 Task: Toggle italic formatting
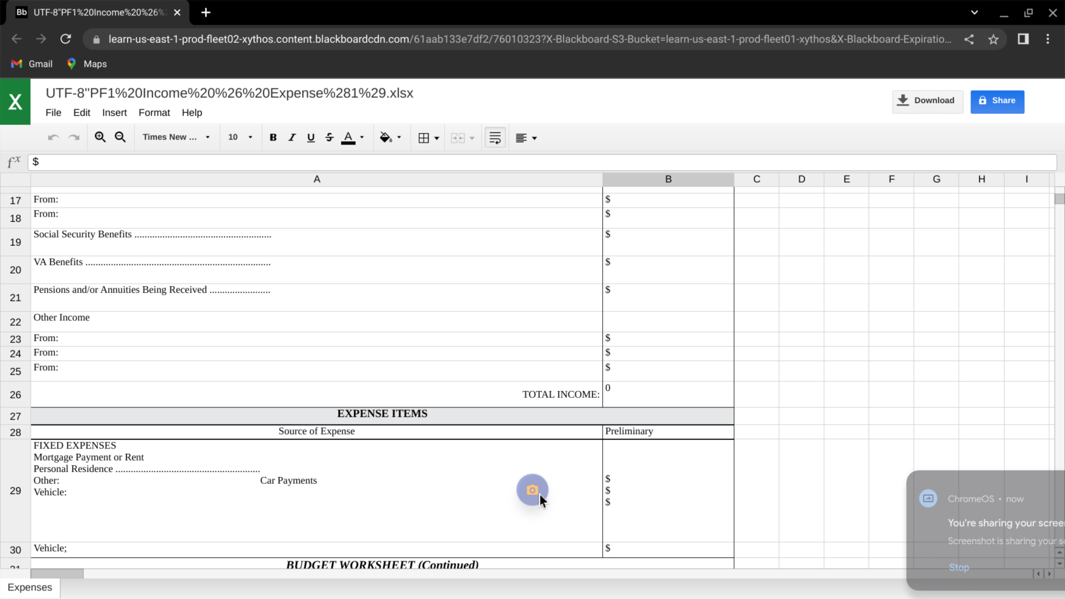(x=292, y=138)
